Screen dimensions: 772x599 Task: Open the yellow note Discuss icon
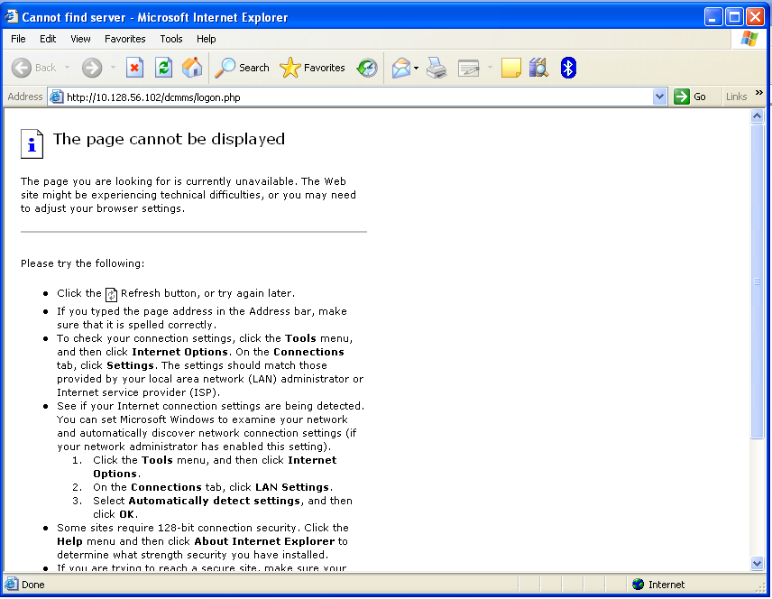pos(511,68)
